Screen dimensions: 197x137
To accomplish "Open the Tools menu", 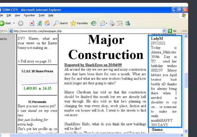I will click(41, 15).
